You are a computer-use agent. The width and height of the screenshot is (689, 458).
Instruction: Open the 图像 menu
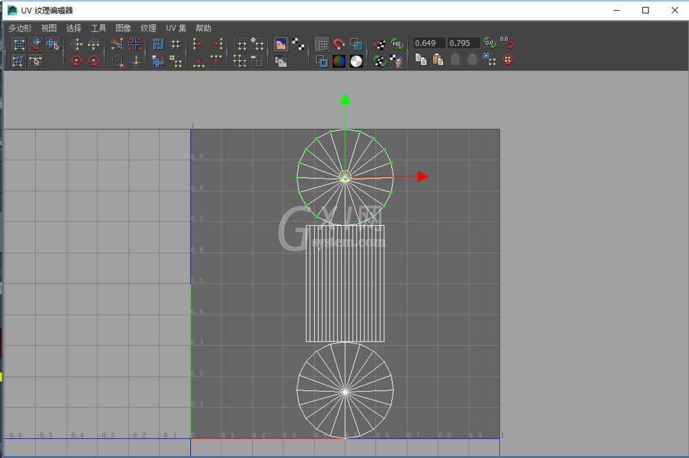(x=123, y=28)
